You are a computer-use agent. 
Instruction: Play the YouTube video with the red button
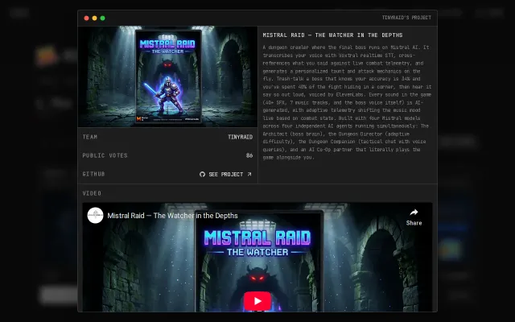[257, 300]
